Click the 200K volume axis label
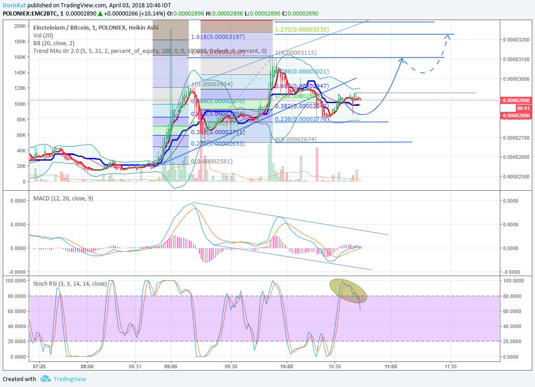The image size is (535, 387). [20, 26]
